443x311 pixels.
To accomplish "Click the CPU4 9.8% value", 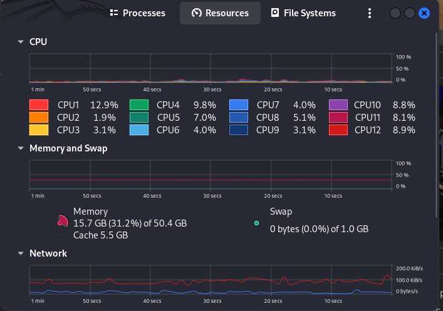I will coord(205,105).
